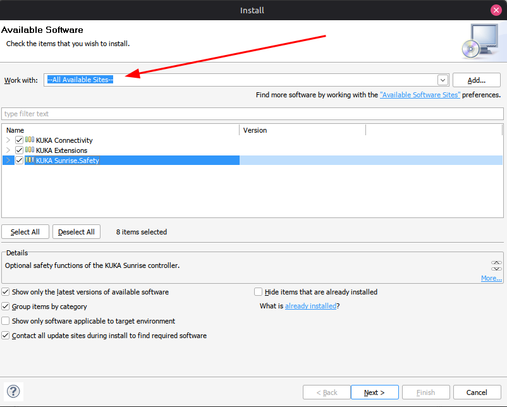507x407 pixels.
Task: Expand the KUKA Sunrise.Safety tree node
Action: point(8,160)
